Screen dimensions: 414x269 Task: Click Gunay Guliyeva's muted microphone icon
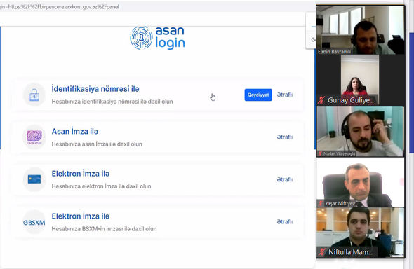pyautogui.click(x=321, y=100)
